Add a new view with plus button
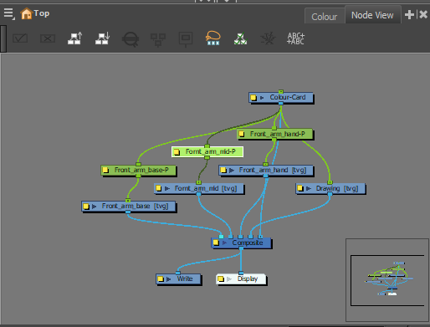The width and height of the screenshot is (430, 327). click(409, 14)
